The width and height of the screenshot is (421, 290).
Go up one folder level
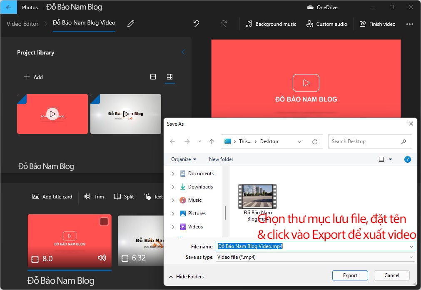(212, 141)
